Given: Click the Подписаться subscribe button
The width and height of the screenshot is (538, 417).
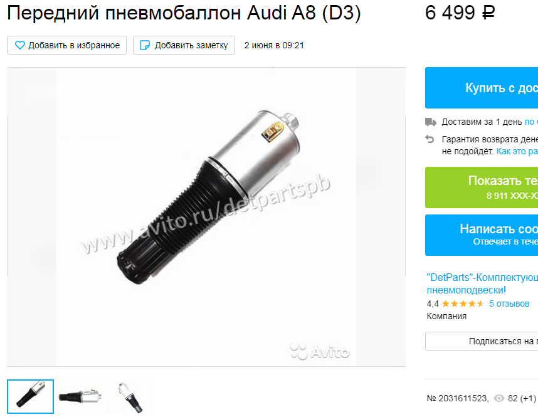Looking at the screenshot, I should point(482,341).
